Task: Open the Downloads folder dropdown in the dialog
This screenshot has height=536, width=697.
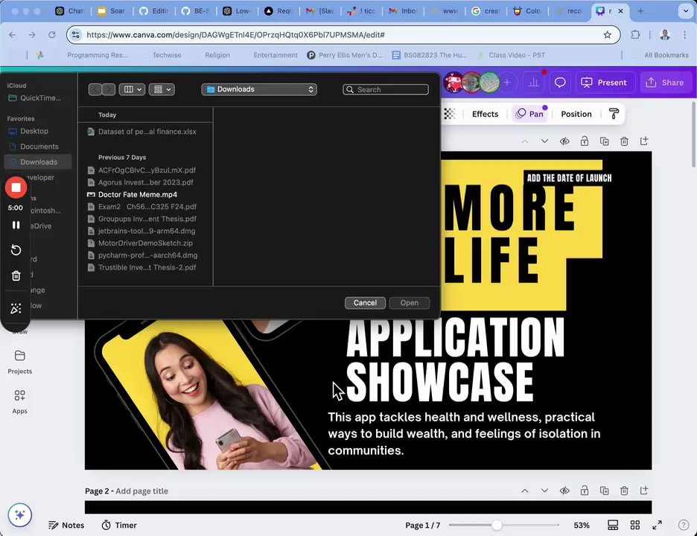Action: pos(259,89)
